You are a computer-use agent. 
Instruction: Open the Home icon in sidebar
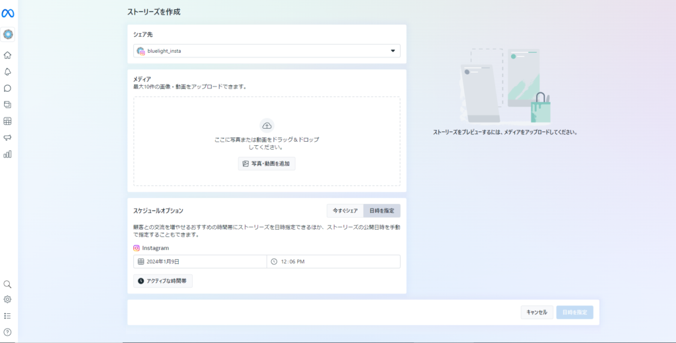click(8, 55)
